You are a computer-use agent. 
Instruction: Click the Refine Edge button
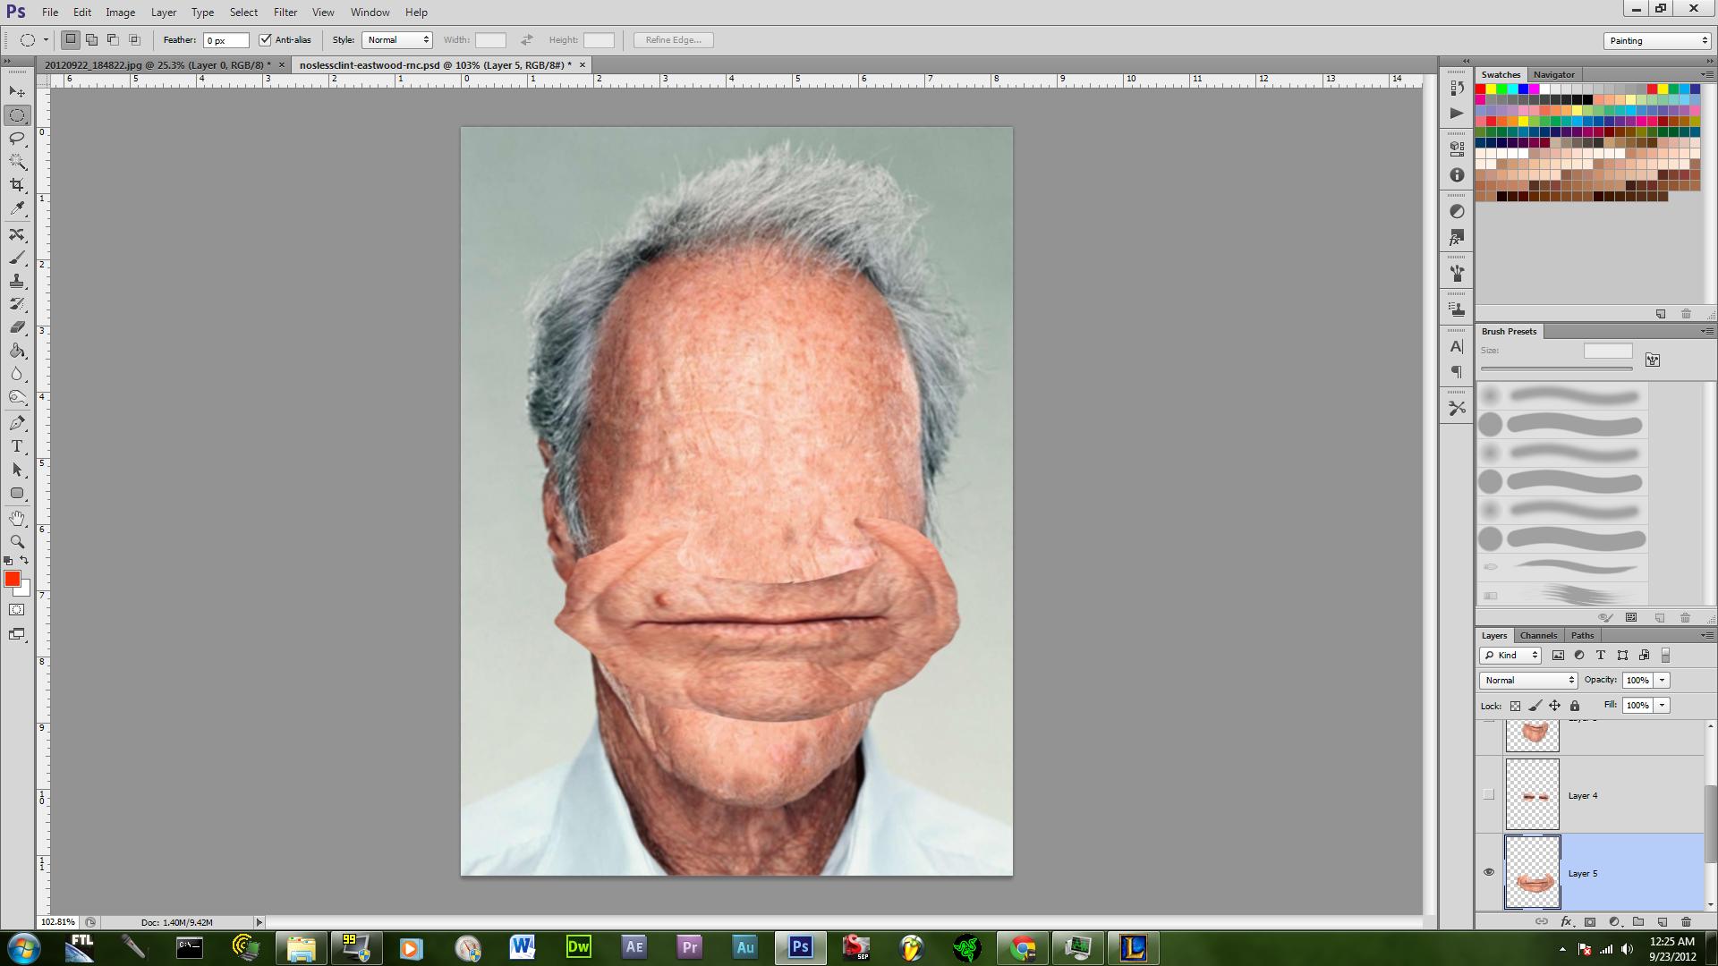tap(673, 40)
